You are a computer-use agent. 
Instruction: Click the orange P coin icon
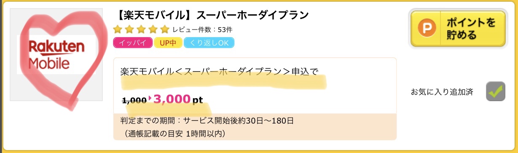426,29
